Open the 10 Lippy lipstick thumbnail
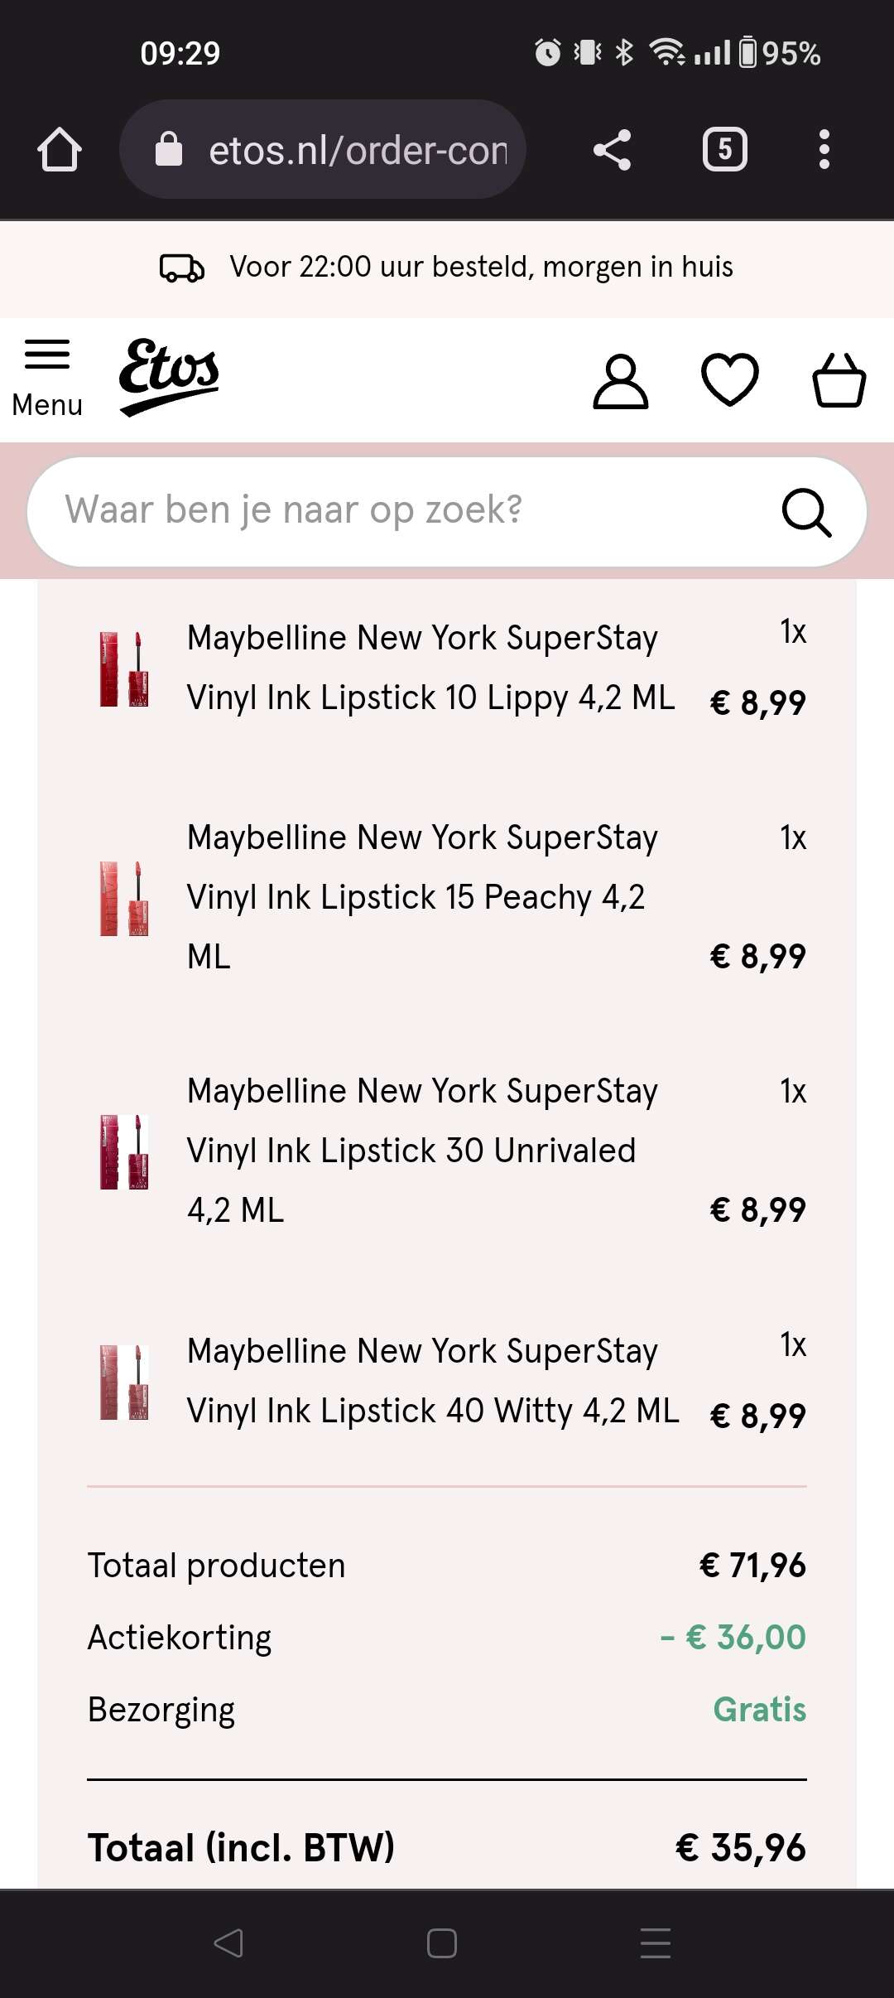The image size is (894, 1998). 124,668
